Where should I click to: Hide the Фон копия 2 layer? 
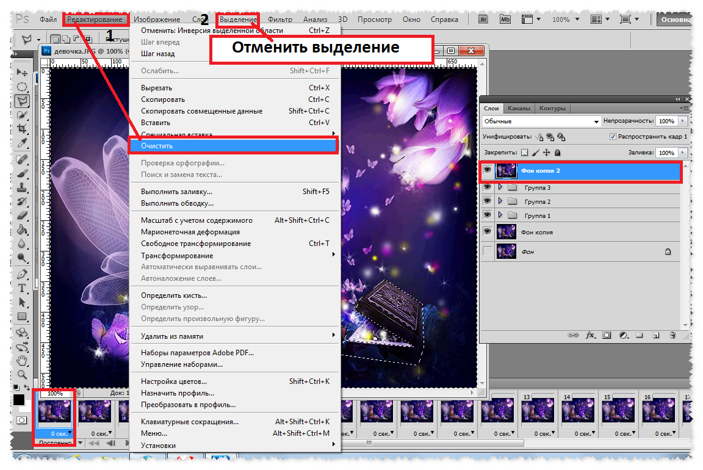(x=488, y=170)
